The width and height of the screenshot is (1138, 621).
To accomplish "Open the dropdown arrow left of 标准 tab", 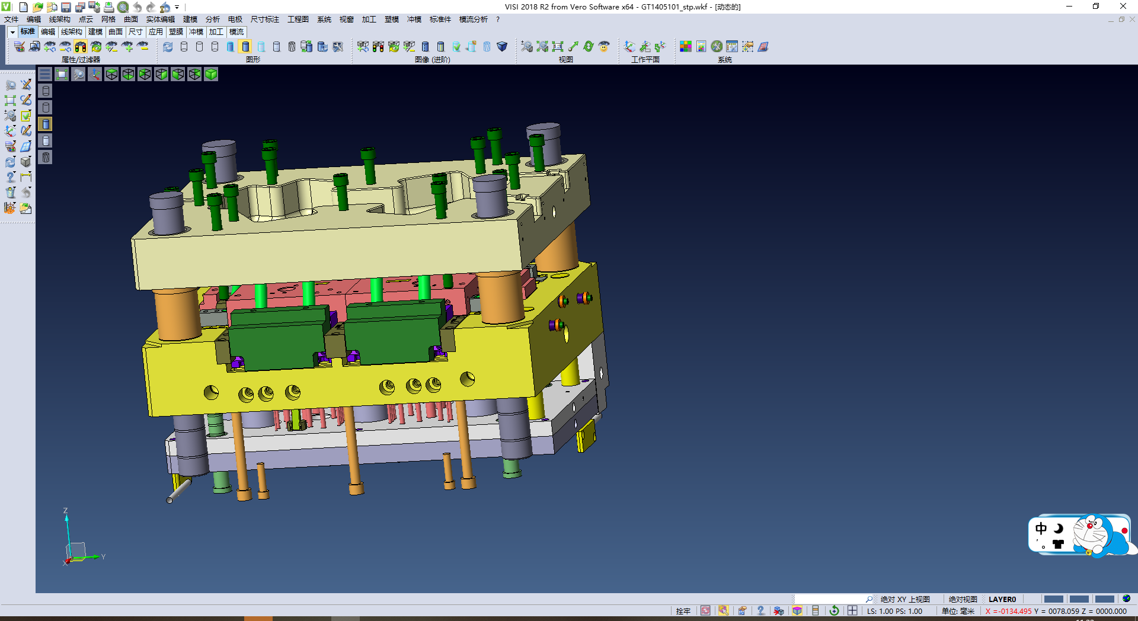I will coord(12,32).
